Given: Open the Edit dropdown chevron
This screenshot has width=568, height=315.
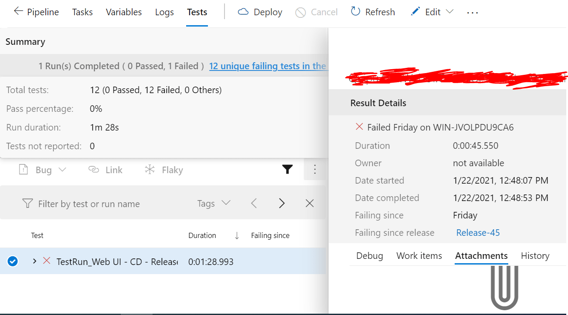Looking at the screenshot, I should [450, 12].
